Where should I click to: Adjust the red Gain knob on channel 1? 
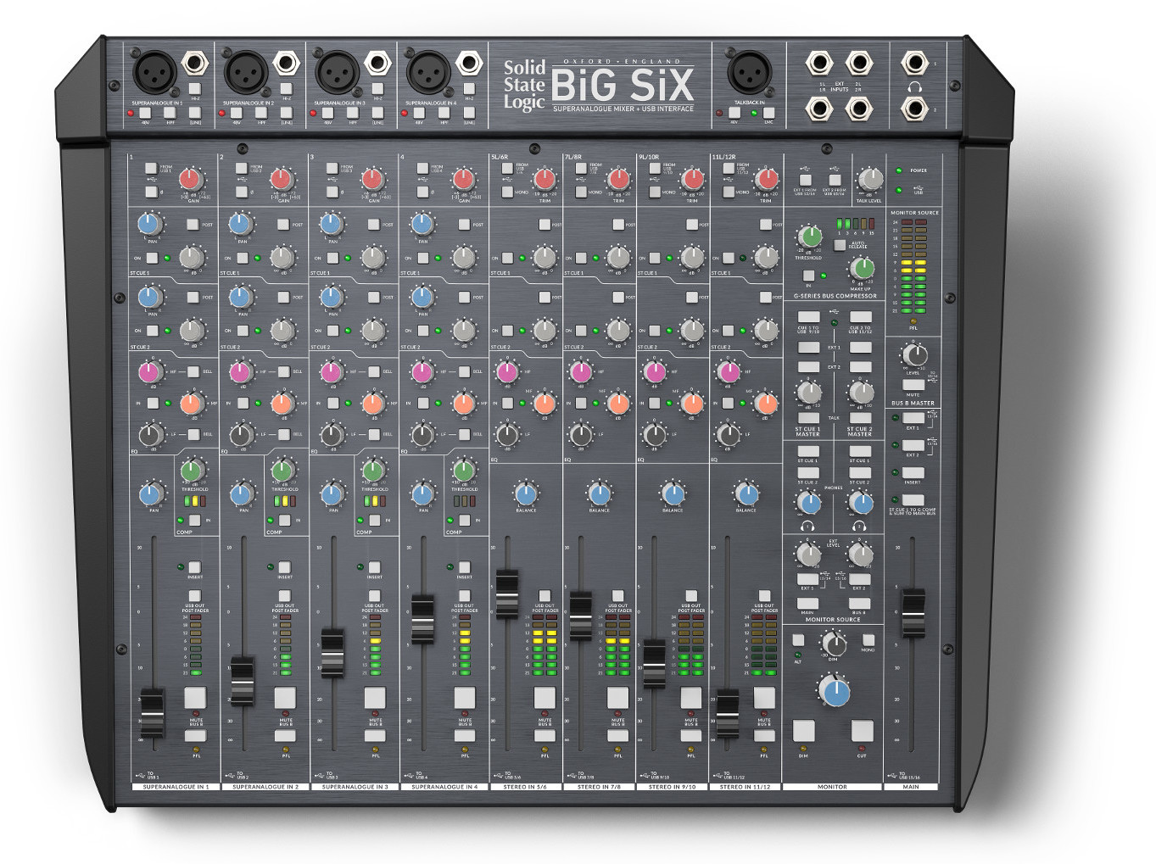tap(190, 179)
